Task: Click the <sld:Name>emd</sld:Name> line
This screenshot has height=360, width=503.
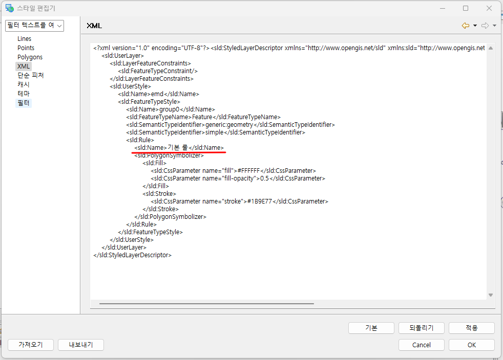Action: [x=158, y=94]
